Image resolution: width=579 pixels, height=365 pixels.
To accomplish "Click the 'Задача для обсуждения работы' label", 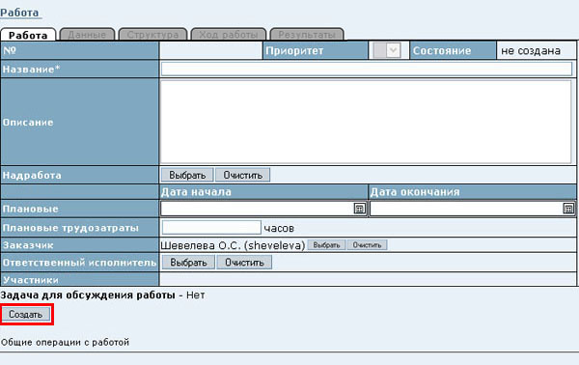I will pyautogui.click(x=88, y=295).
